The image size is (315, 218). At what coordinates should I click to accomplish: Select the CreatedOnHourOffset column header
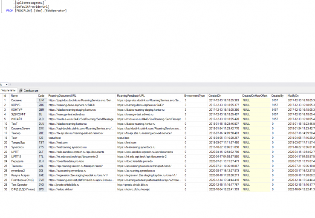(255, 96)
